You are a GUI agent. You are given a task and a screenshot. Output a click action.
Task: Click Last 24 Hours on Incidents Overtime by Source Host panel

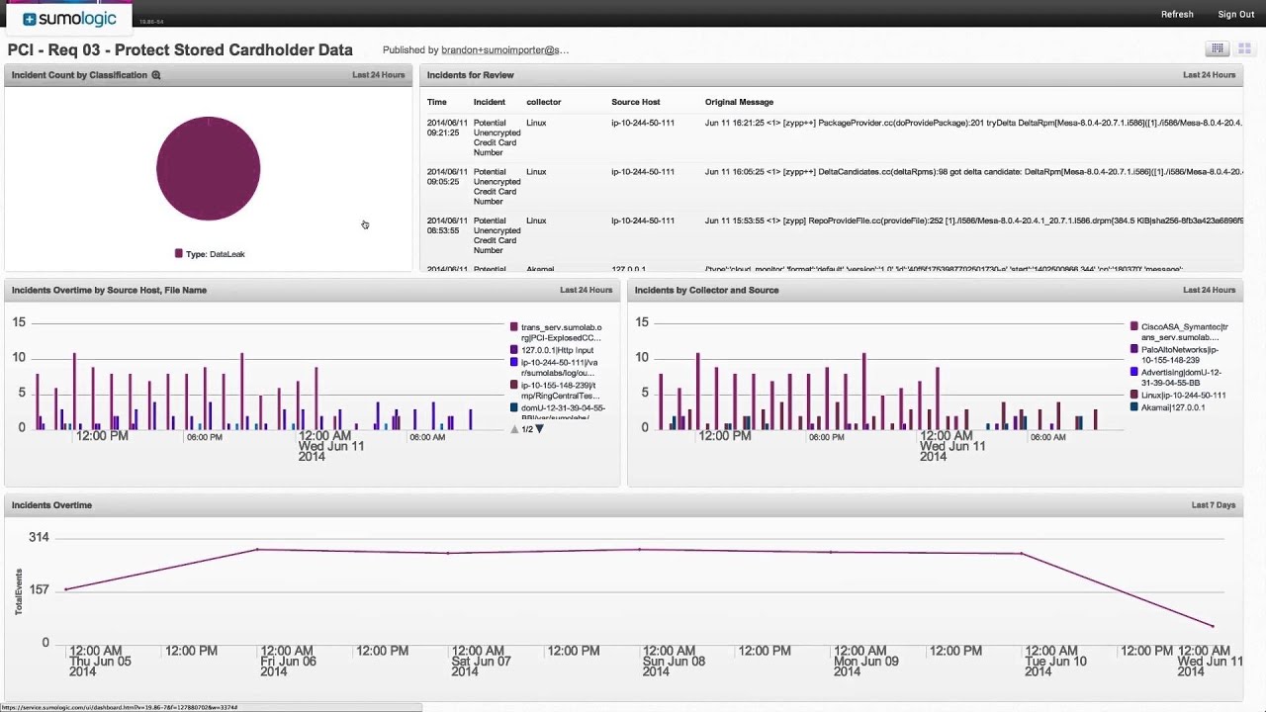pos(586,290)
